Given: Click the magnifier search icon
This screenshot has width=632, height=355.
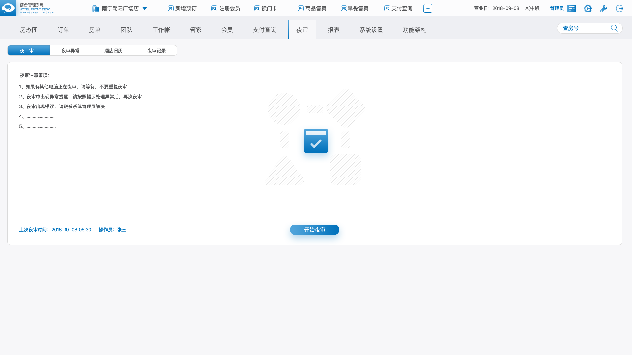Looking at the screenshot, I should 614,28.
